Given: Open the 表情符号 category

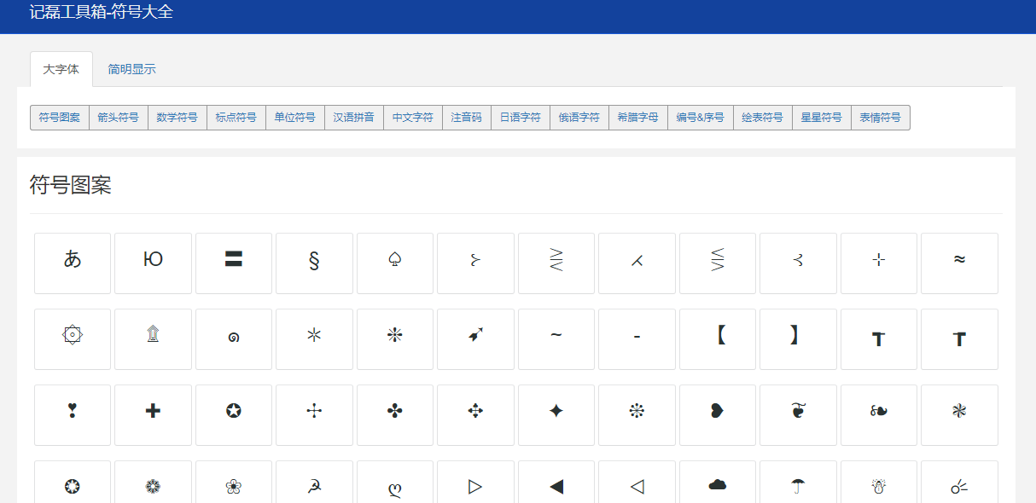Looking at the screenshot, I should [881, 117].
